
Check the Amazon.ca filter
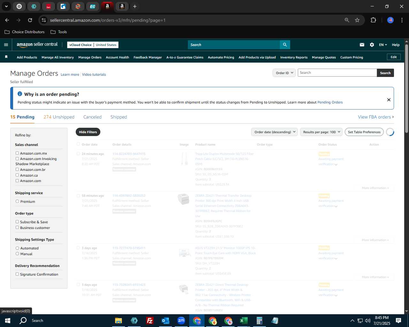[17, 175]
